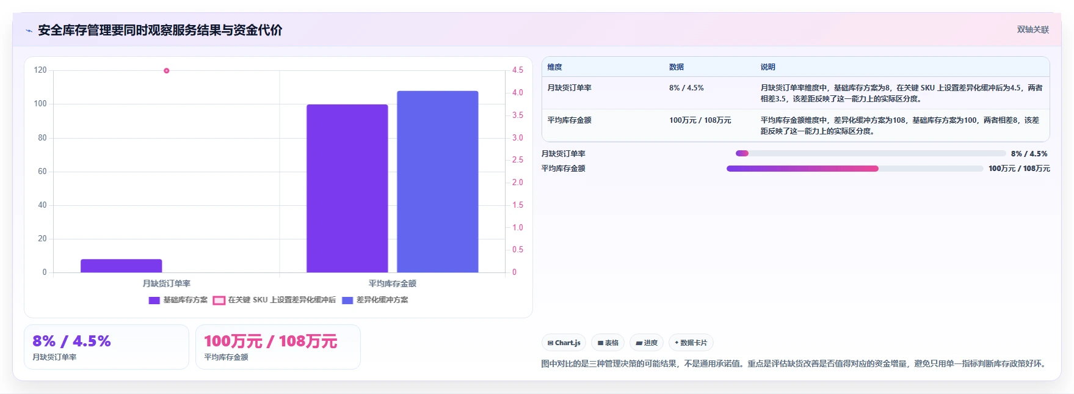
Task: Click the 平均库存金额 progress bar
Action: (855, 169)
